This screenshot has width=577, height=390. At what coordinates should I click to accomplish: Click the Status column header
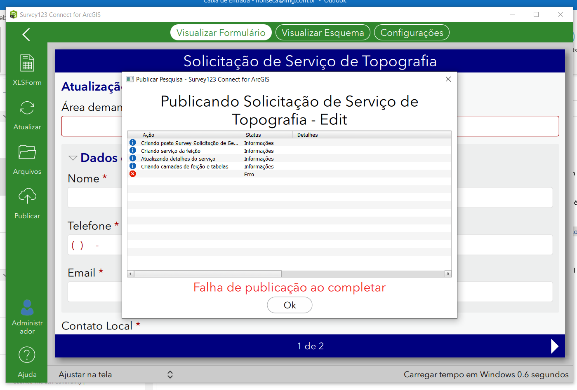tap(267, 135)
